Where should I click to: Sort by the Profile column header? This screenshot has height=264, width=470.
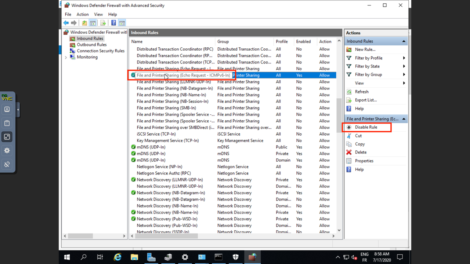point(284,41)
